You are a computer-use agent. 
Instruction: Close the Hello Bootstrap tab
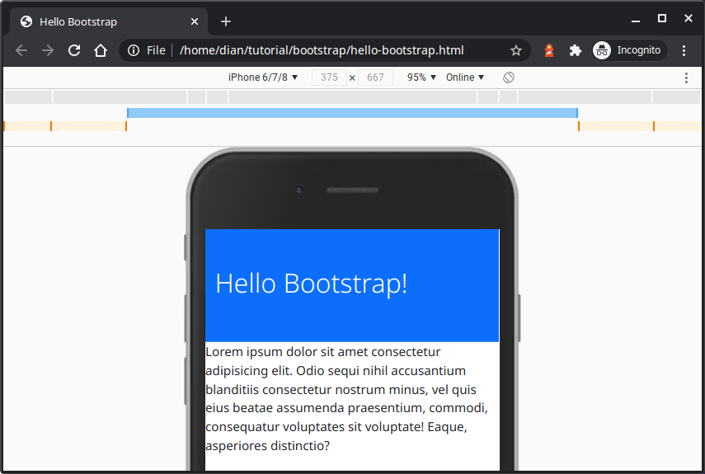(x=195, y=21)
